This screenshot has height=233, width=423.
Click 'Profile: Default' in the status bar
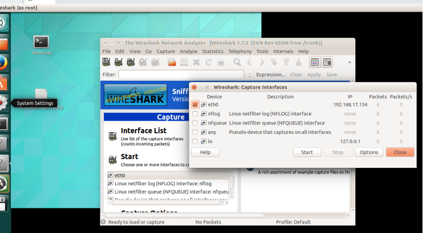point(293,222)
